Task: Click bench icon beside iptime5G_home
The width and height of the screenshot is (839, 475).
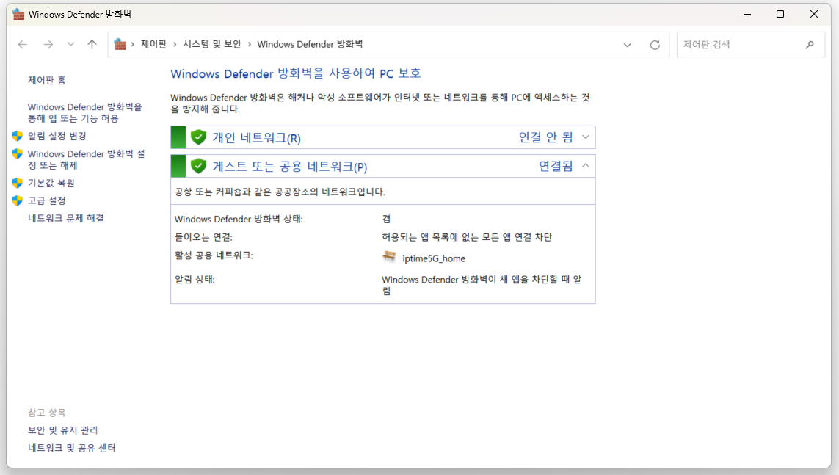Action: [x=390, y=257]
